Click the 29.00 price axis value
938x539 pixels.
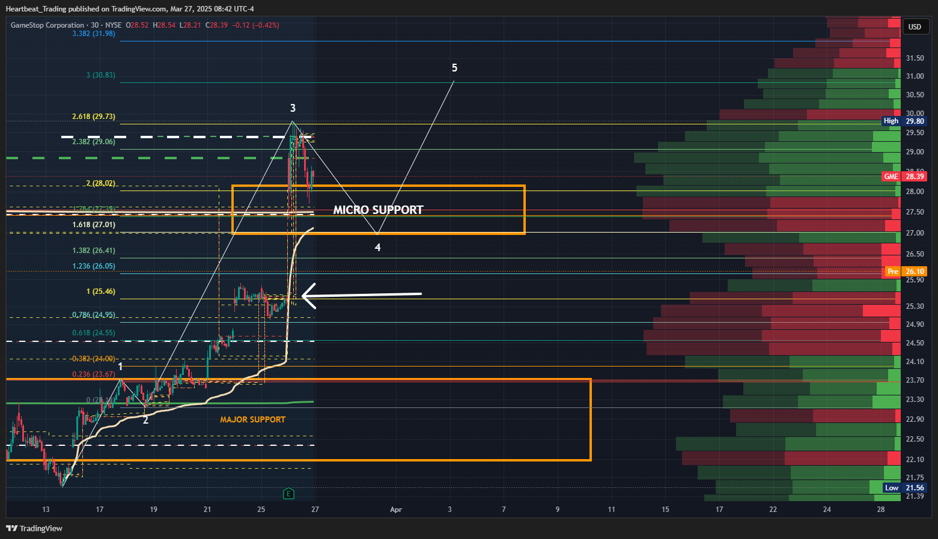(915, 152)
